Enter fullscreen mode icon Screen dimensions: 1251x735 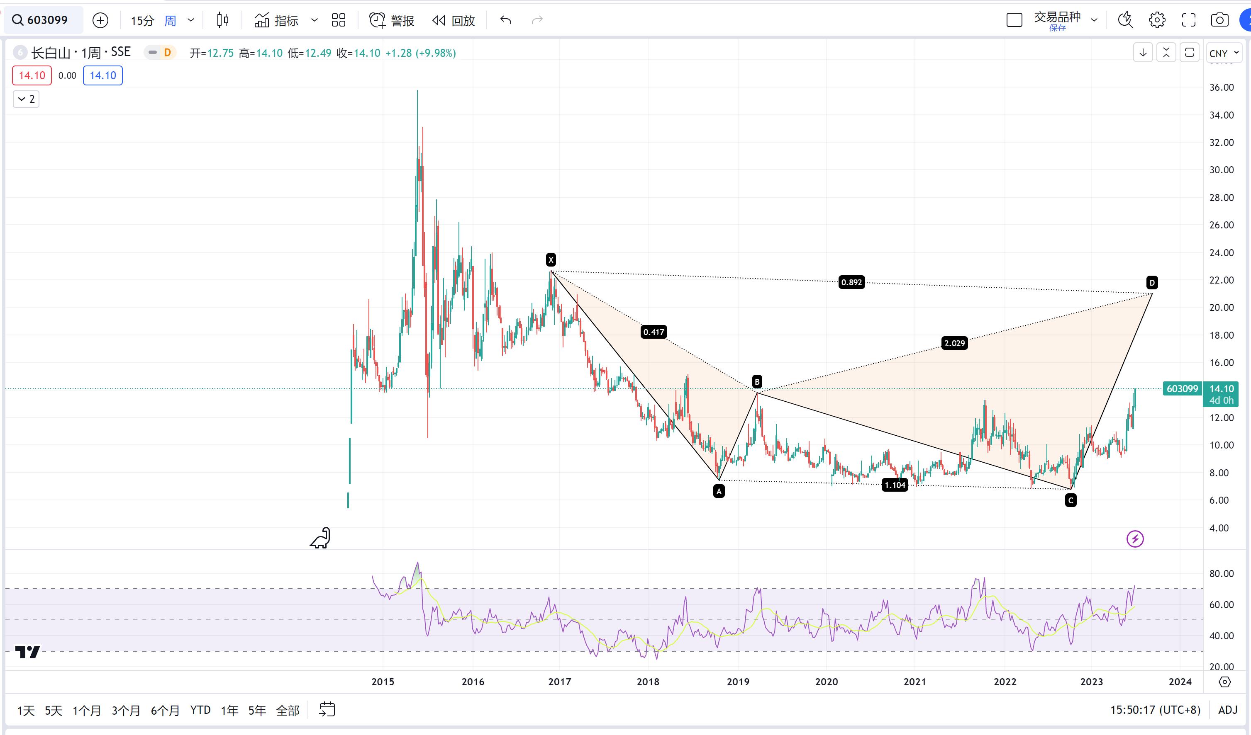(1188, 20)
